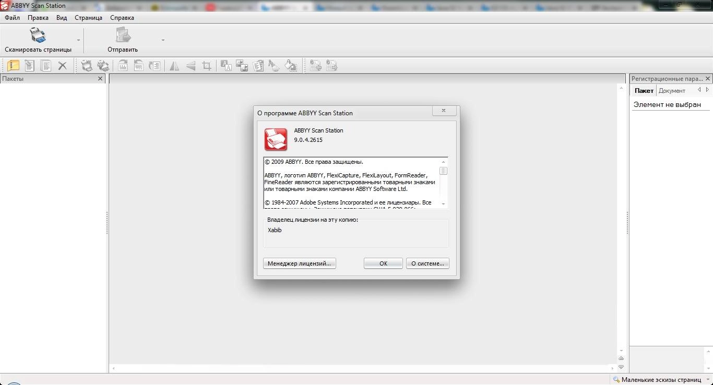Image resolution: width=713 pixels, height=385 pixels.
Task: Close the Пакеты panel
Action: [101, 79]
